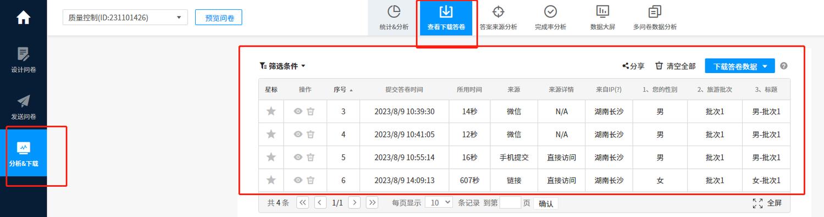Screen dimensions: 824x217
Task: Delete response 4 with trash icon
Action: pyautogui.click(x=311, y=135)
